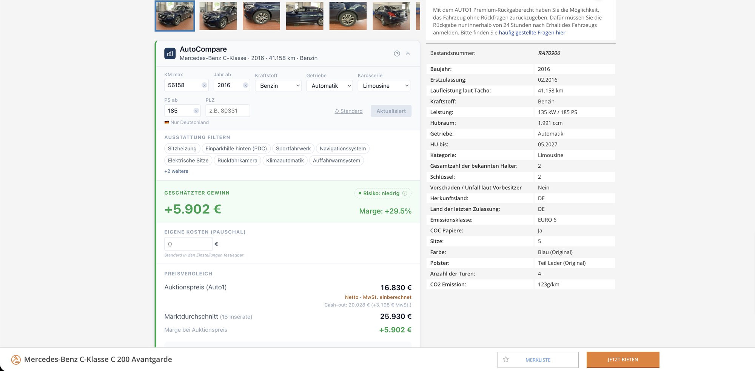Open the Kraftstoff dropdown showing Benzin
755x371 pixels.
coord(278,86)
